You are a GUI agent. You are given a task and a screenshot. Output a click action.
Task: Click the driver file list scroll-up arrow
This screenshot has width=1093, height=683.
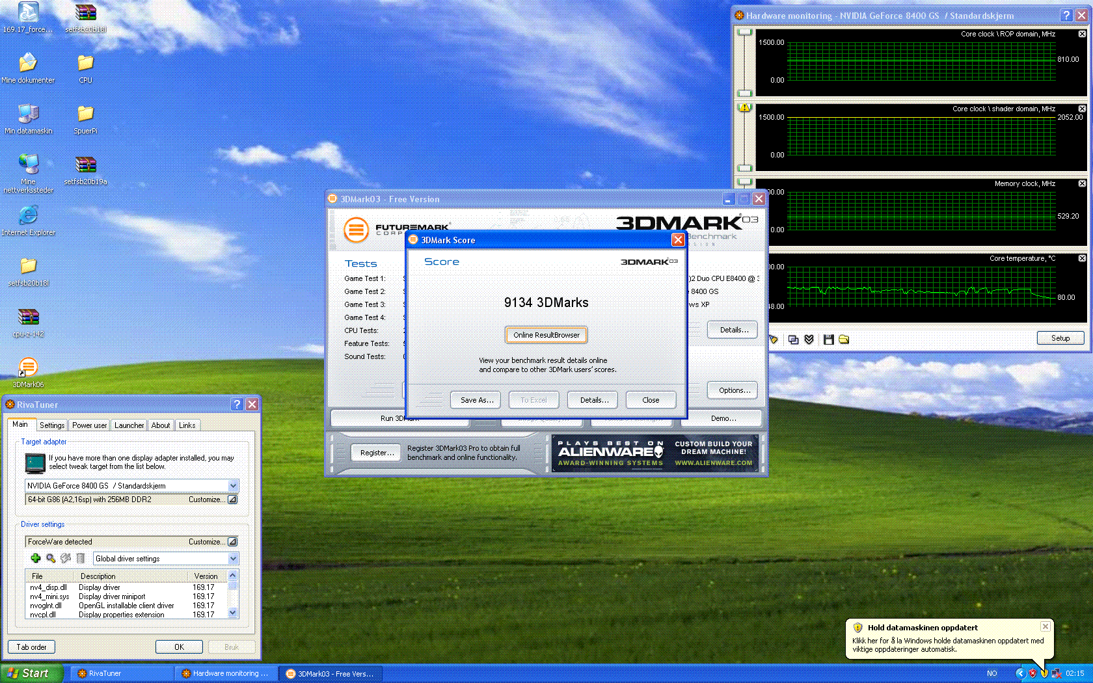click(x=233, y=576)
